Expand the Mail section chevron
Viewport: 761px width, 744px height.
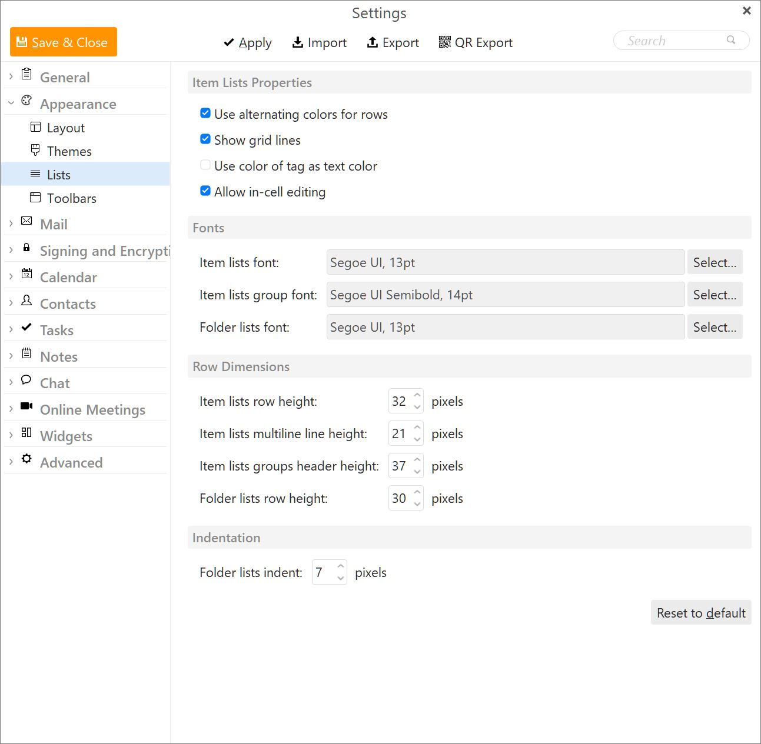(11, 223)
